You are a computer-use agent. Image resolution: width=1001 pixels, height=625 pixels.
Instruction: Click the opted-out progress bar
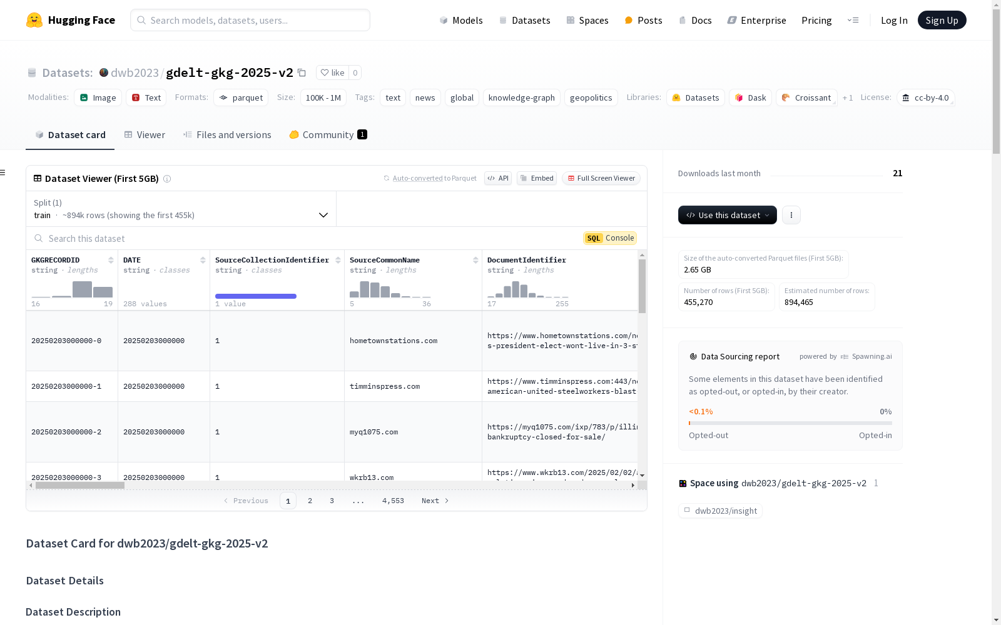coord(790,423)
